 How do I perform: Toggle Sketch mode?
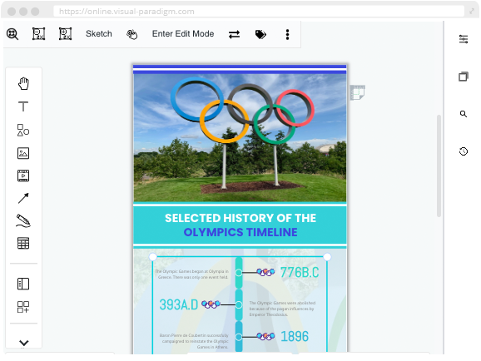[99, 34]
